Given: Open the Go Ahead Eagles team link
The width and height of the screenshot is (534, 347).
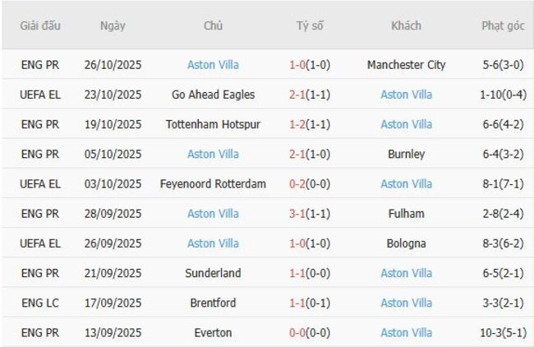Looking at the screenshot, I should (213, 95).
